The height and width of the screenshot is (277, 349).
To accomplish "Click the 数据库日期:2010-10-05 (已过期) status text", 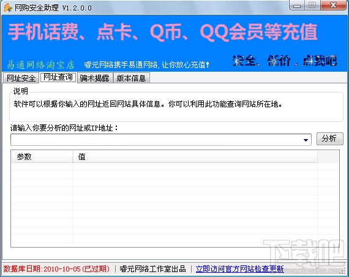I will pyautogui.click(x=56, y=269).
